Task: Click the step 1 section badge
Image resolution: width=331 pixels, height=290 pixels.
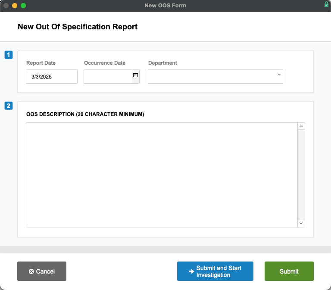Action: click(9, 55)
